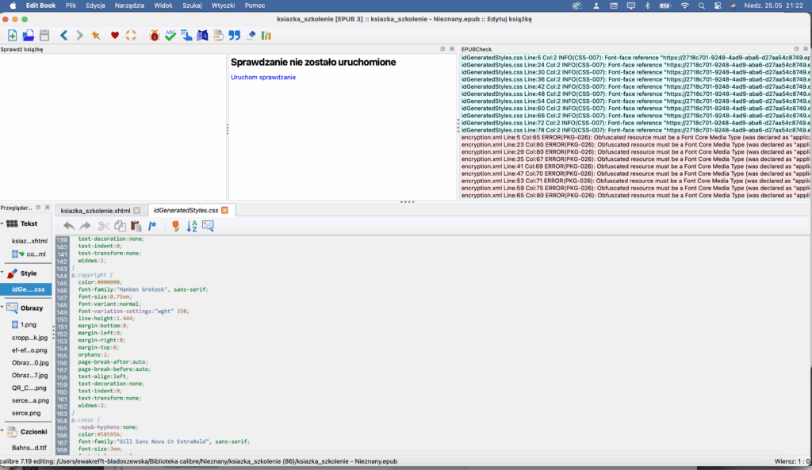
Task: Click the Uruchom sprawdzanie link
Action: coord(263,77)
